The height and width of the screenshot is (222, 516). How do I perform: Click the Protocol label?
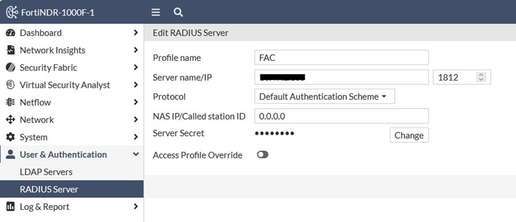[x=169, y=96]
